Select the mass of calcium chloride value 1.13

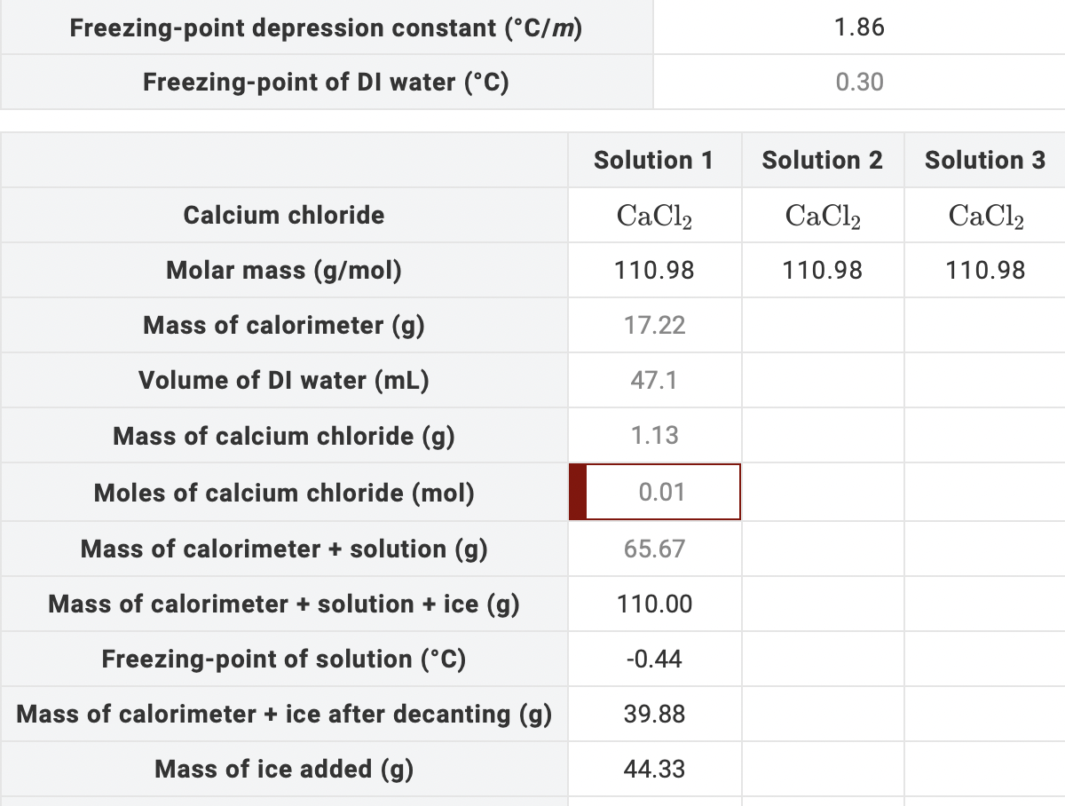pos(654,435)
